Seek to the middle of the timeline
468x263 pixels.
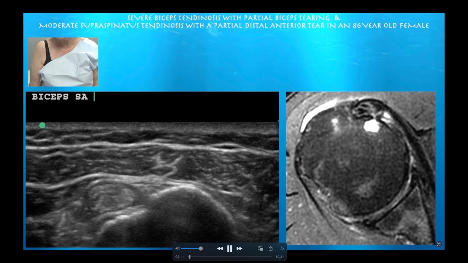tap(230, 257)
